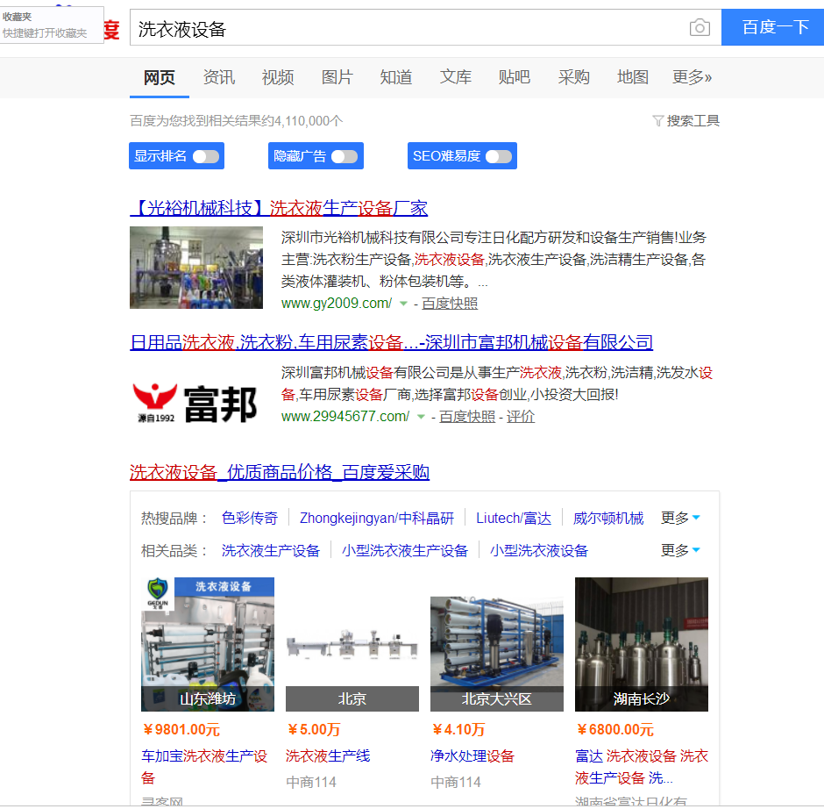
Task: Click the 百度一下 search button
Action: [x=772, y=27]
